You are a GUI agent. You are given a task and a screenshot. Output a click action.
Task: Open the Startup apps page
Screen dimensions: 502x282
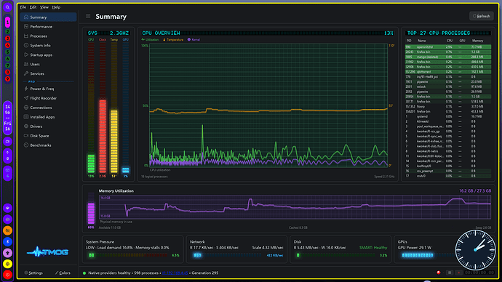48,55
